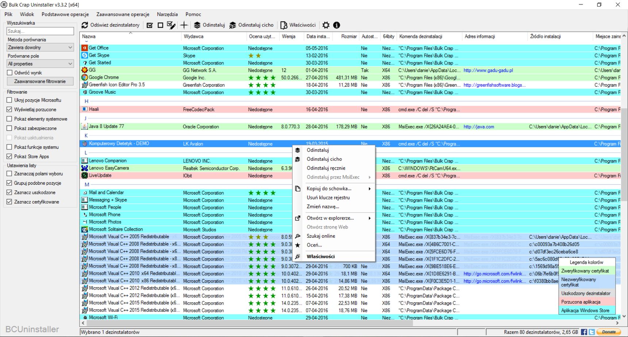Viewport: 628px width, 337px height.
Task: Enable Zaznaczaj polami wyboru checkbox
Action: pos(9,174)
